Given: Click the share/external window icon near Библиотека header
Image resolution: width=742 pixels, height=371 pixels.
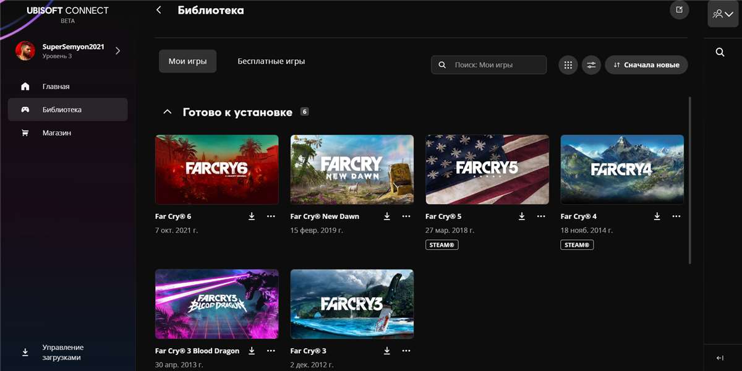Looking at the screenshot, I should coord(680,11).
